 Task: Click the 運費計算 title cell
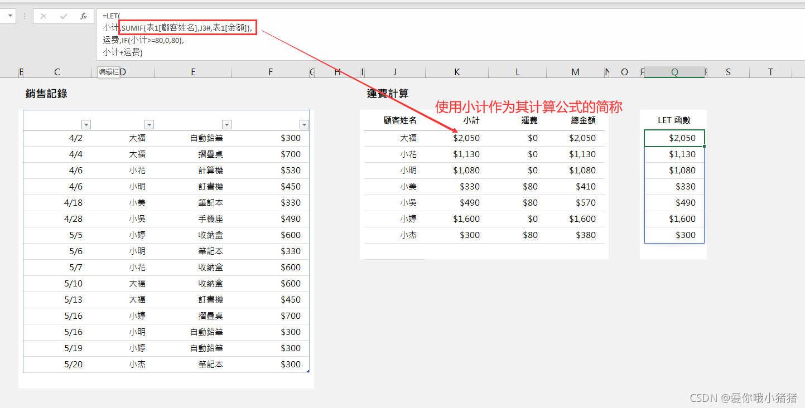(x=388, y=94)
